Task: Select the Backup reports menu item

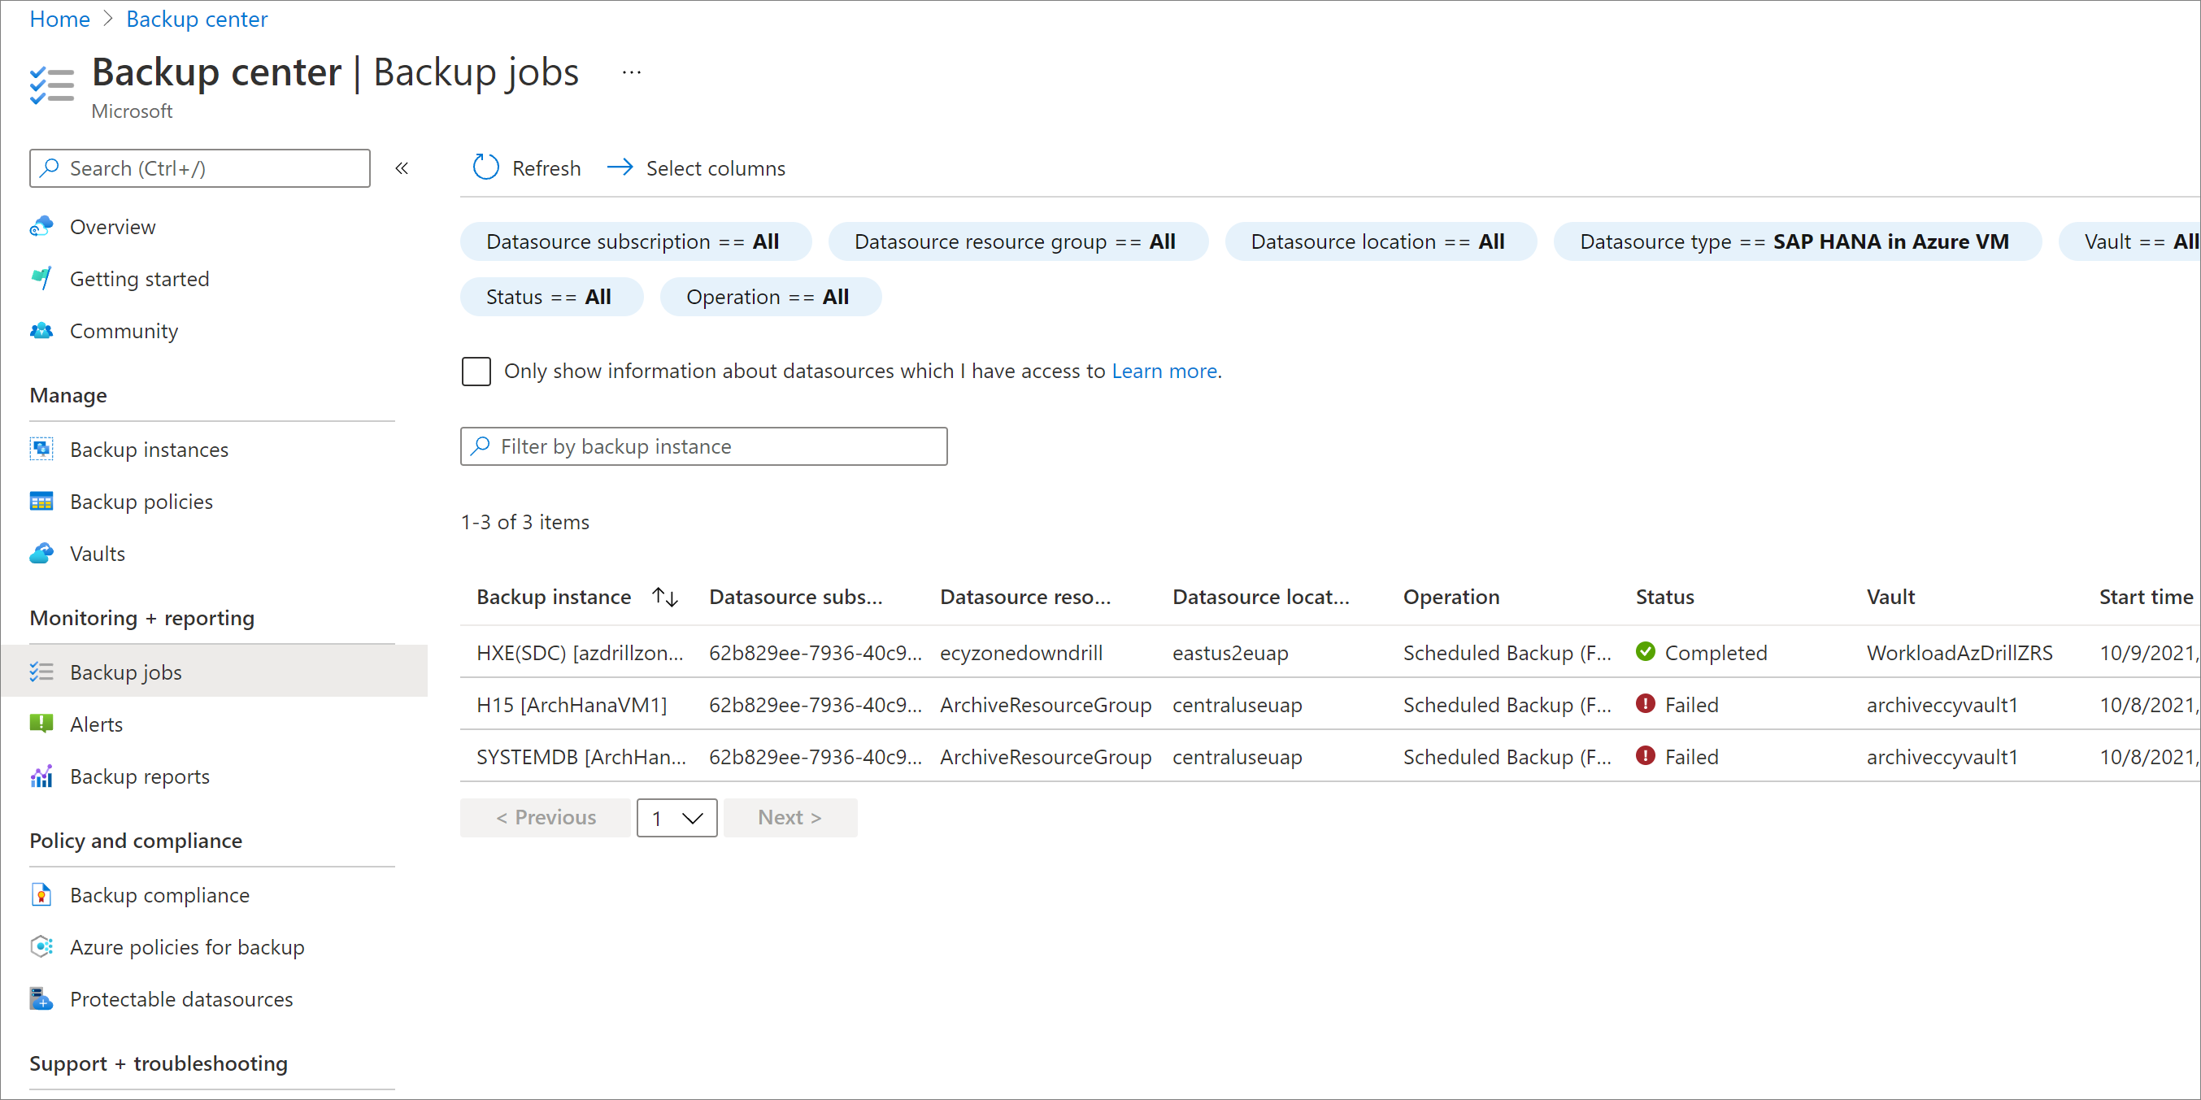Action: click(x=141, y=776)
